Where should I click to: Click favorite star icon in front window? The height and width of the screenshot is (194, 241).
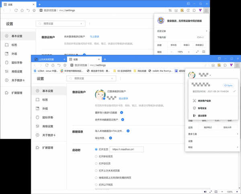pos(65,65)
